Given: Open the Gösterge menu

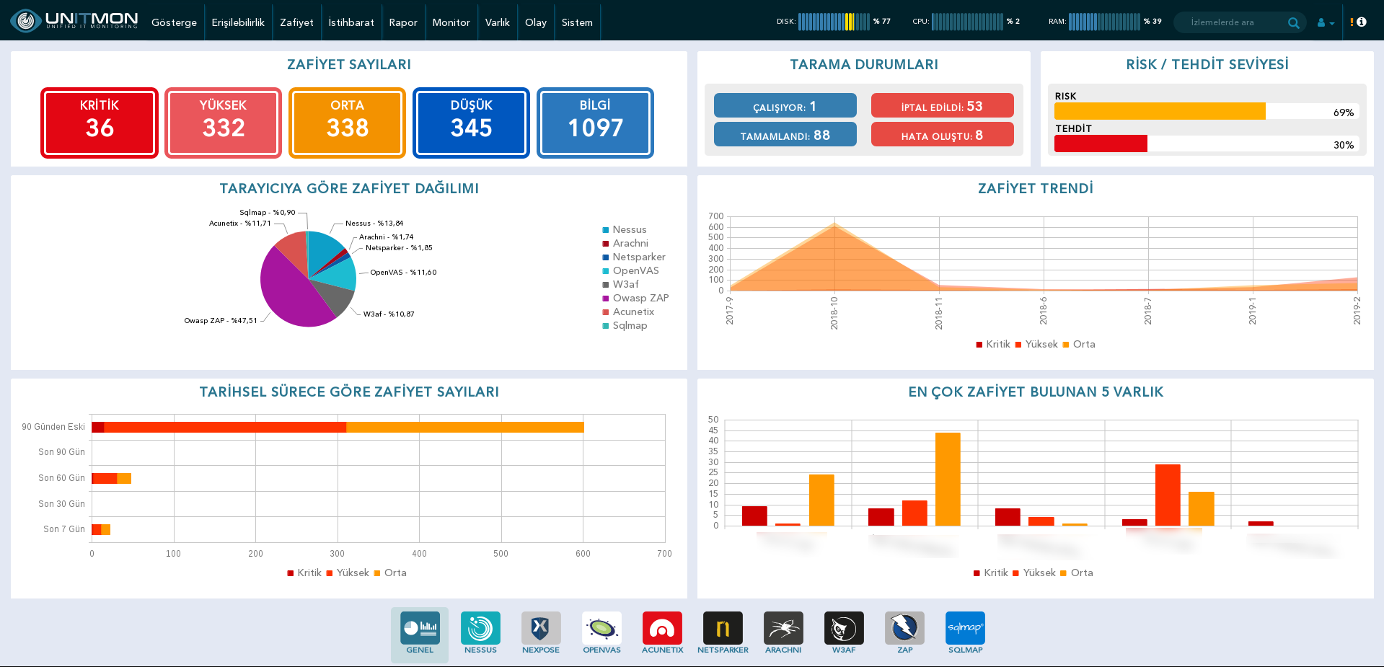Looking at the screenshot, I should [174, 22].
